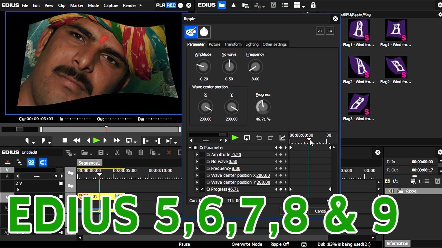Expand the 2 V track

18,189
